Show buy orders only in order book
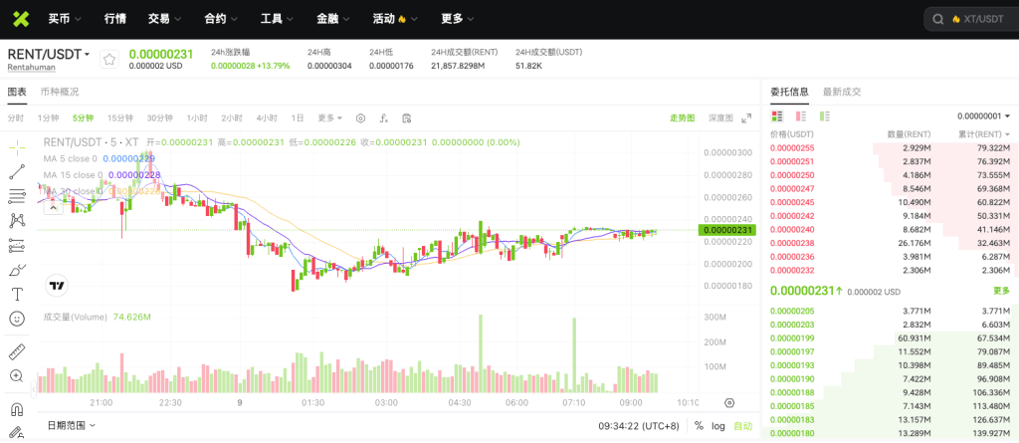 825,116
